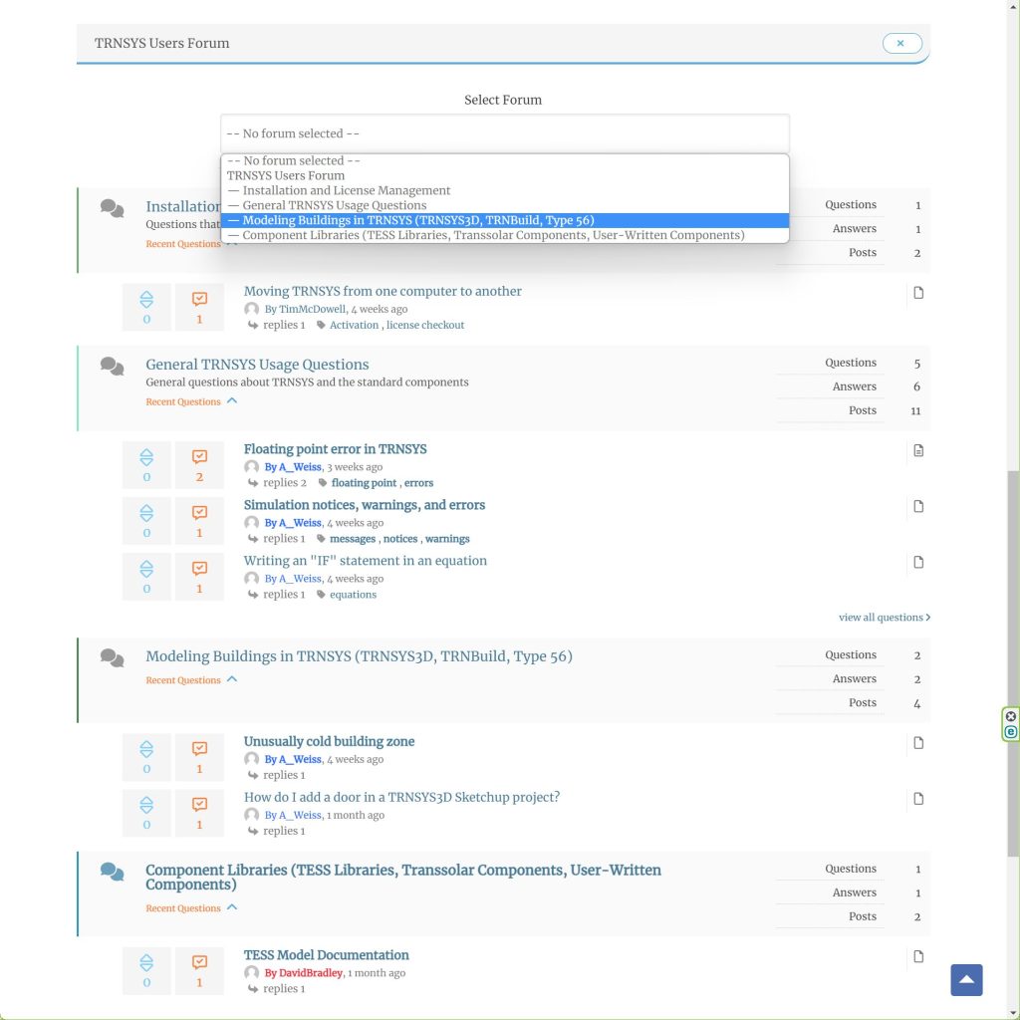Image resolution: width=1020 pixels, height=1020 pixels.
Task: Open DavidBradley's author profile
Action: click(311, 973)
